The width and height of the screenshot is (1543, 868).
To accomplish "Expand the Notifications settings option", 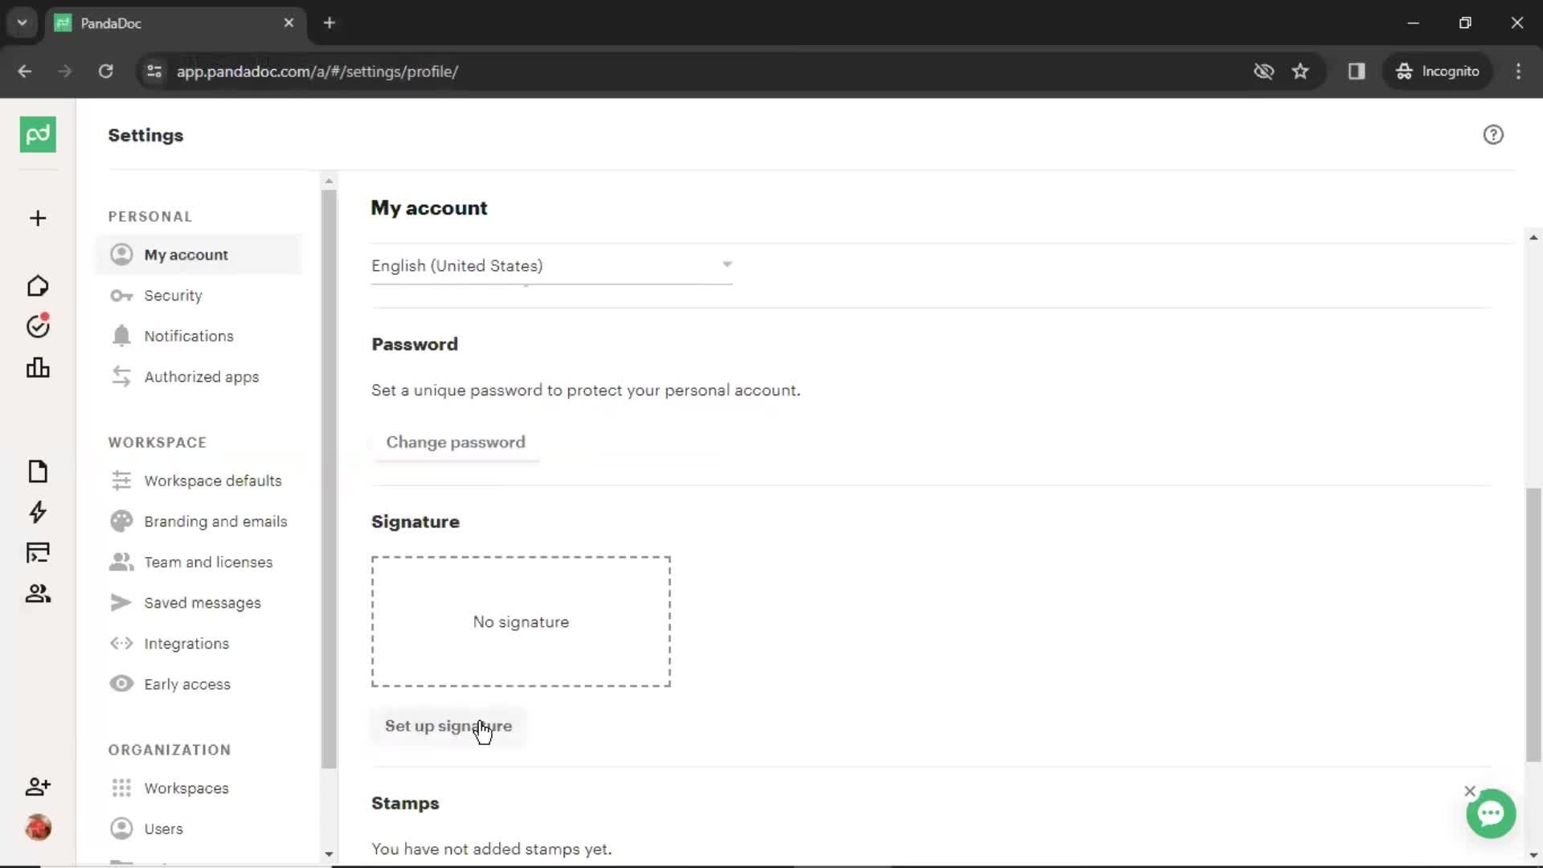I will point(190,336).
